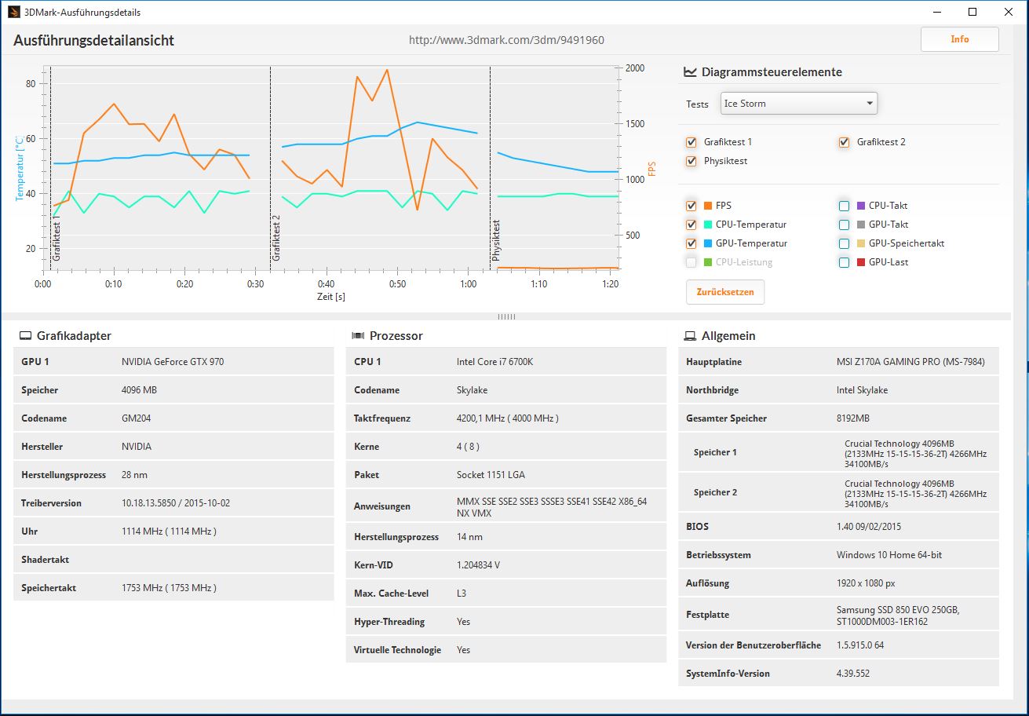This screenshot has height=716, width=1029.
Task: Enable the CPU-Takt checkbox
Action: click(844, 206)
